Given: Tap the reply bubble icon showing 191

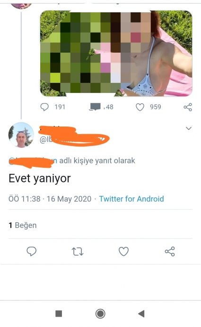Looking at the screenshot, I should tap(44, 107).
